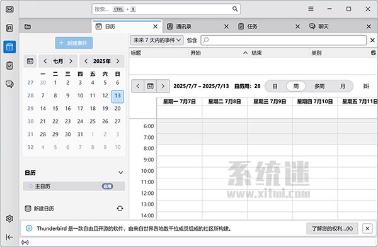Viewport: 378px width, 247px height.
Task: Dismiss the Thunderbird notification bar
Action: click(x=367, y=228)
